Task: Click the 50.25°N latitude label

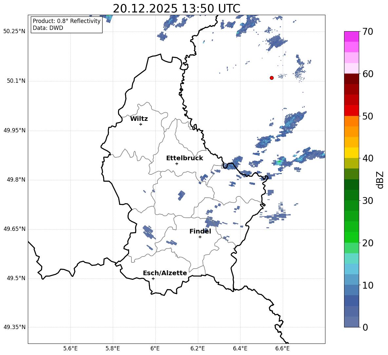Action: point(14,32)
